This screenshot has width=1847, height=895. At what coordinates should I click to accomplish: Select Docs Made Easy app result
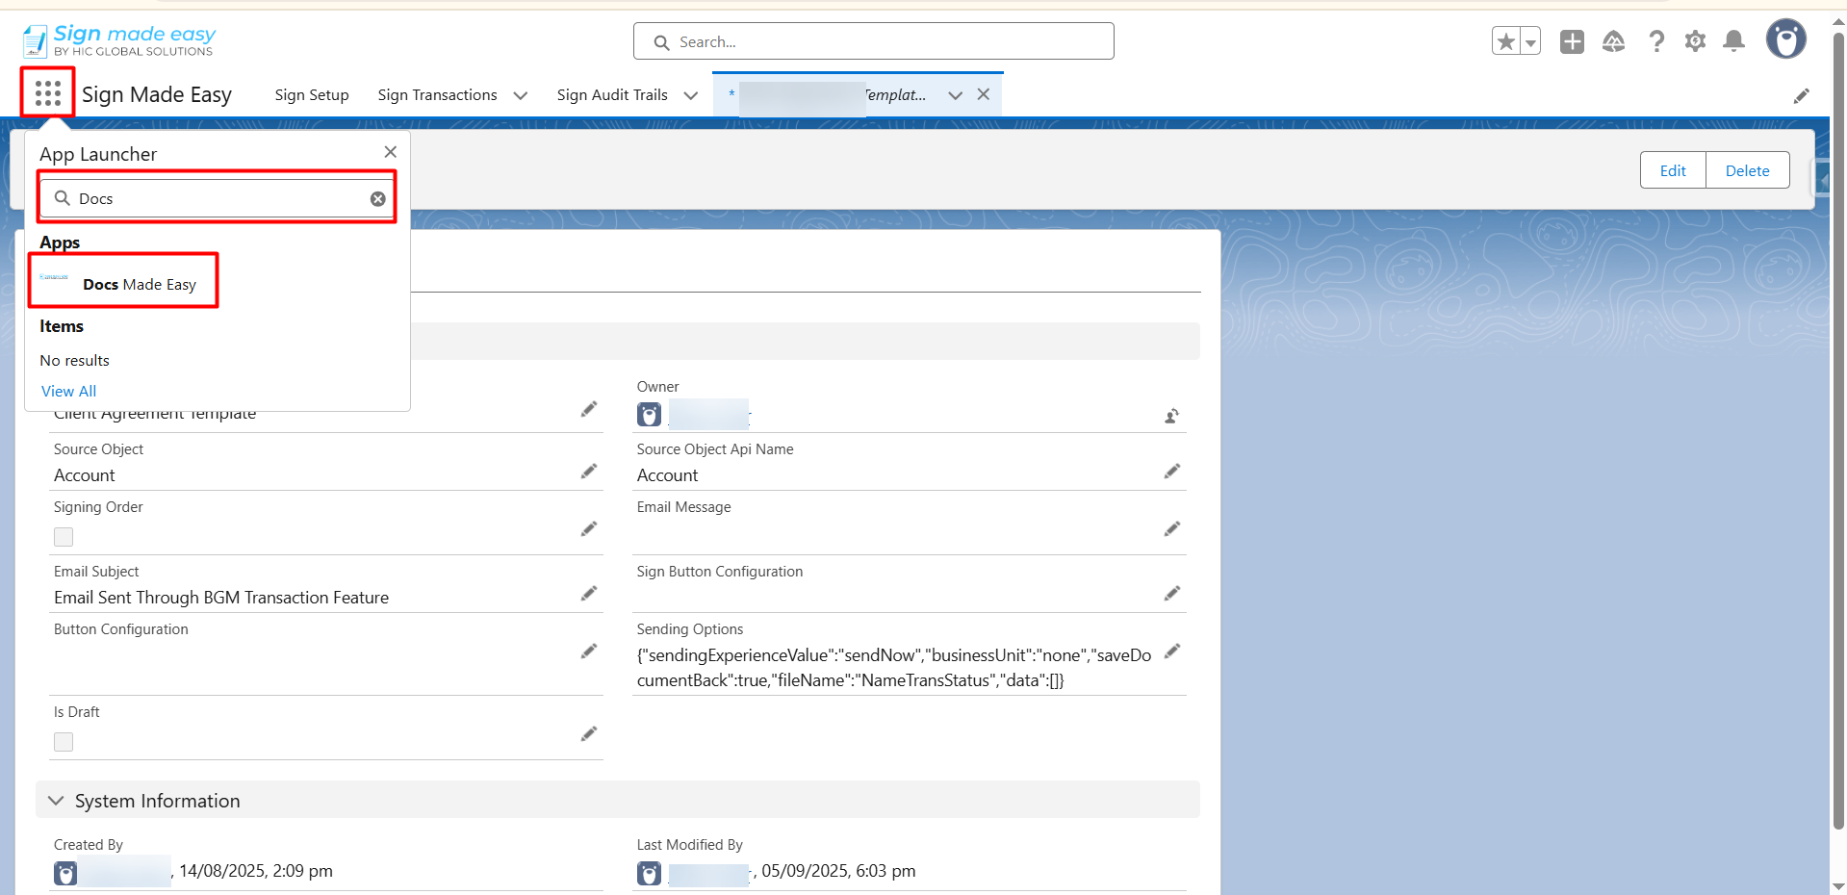139,284
